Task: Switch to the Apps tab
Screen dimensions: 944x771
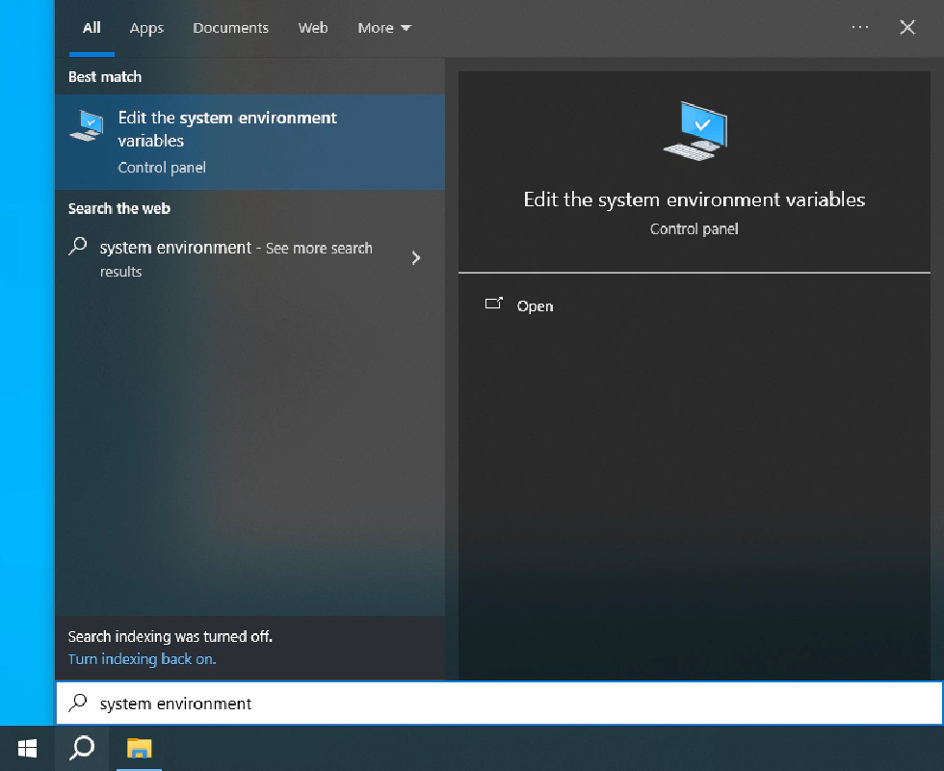Action: [146, 28]
